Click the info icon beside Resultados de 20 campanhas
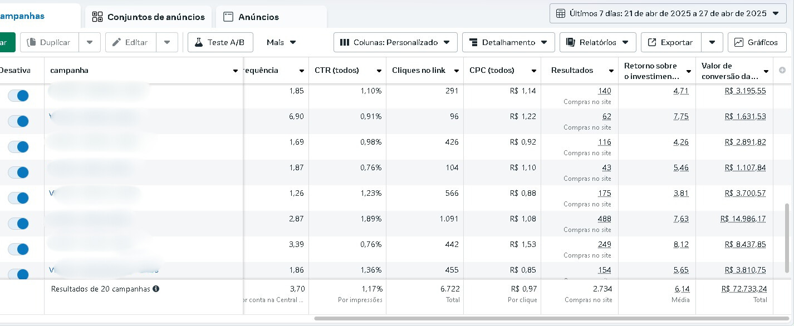Viewport: 794px width, 326px height. 156,289
